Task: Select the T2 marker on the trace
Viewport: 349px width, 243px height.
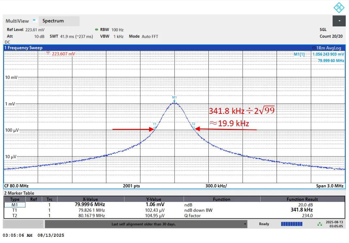Action: click(x=193, y=124)
